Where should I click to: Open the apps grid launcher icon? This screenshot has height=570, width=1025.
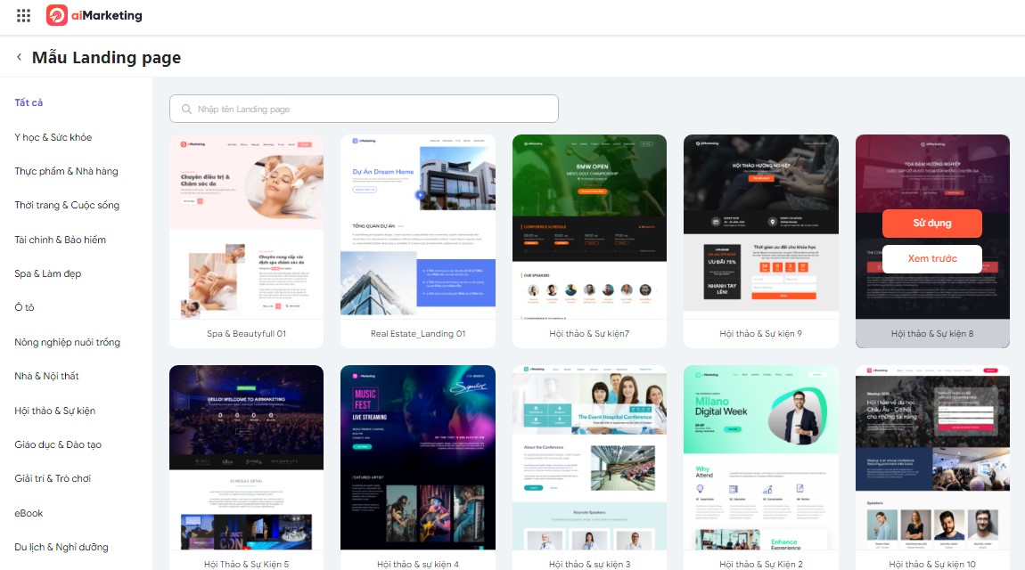coord(23,16)
